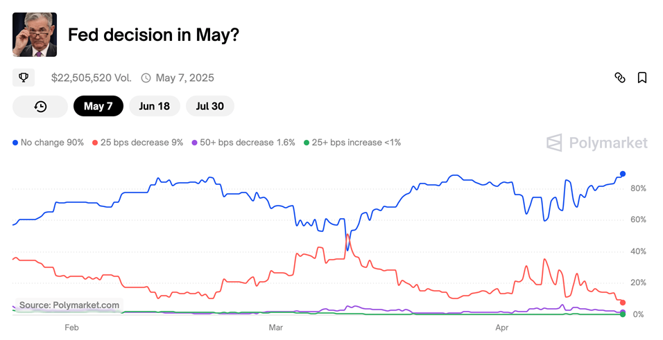Switch to the Jul 30 tab
The image size is (663, 340).
pyautogui.click(x=209, y=106)
